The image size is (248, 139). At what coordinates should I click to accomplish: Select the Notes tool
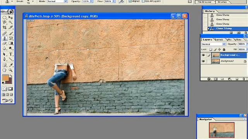pos(4,65)
